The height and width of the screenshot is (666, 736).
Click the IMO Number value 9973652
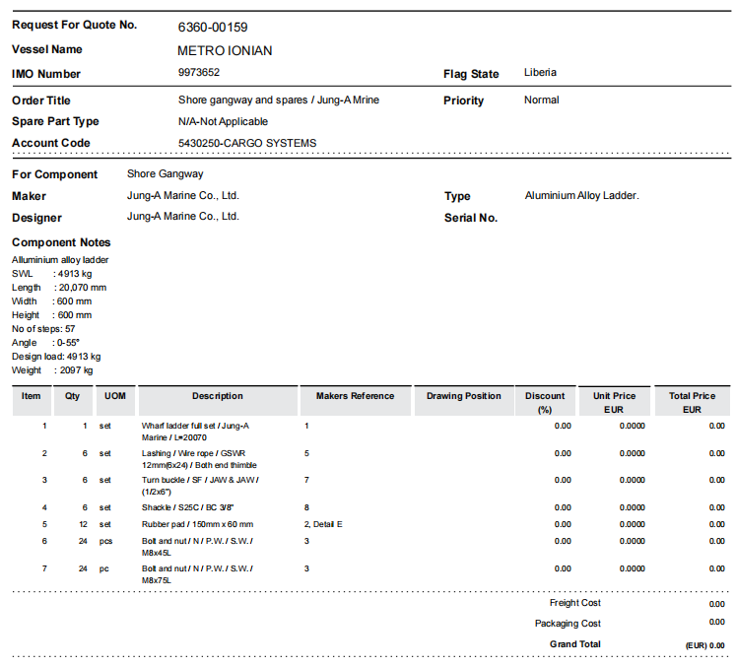point(199,73)
